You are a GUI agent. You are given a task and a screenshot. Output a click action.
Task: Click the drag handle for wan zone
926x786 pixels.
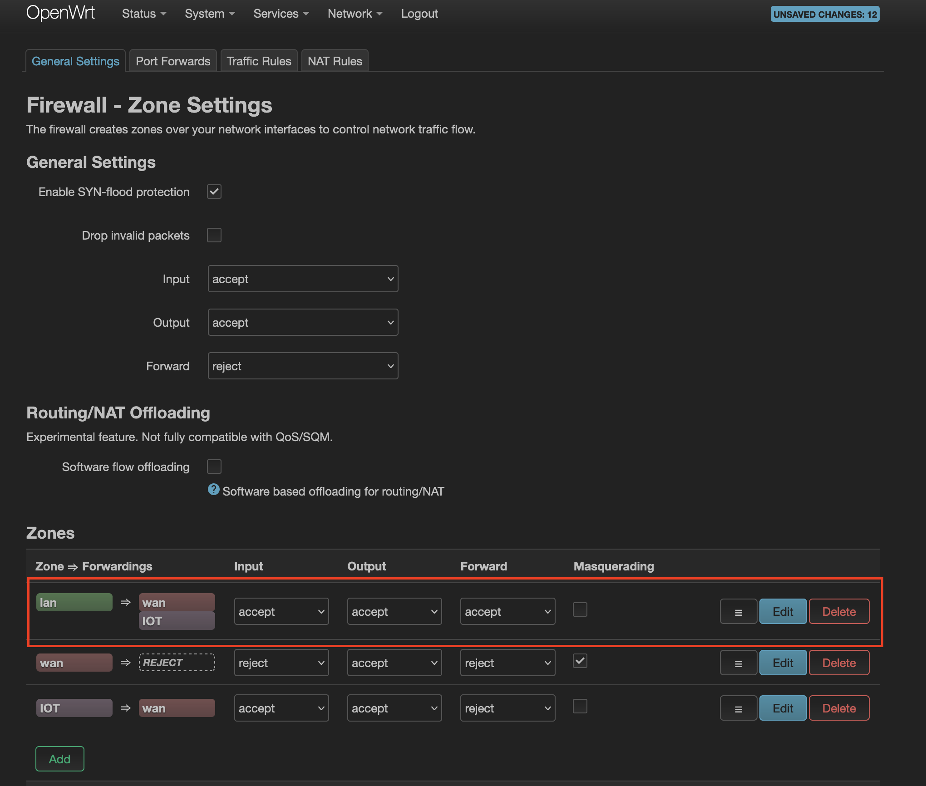(x=738, y=663)
